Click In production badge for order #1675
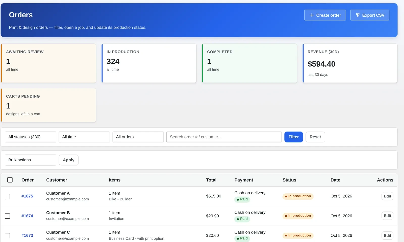The height and width of the screenshot is (242, 404). (x=298, y=196)
